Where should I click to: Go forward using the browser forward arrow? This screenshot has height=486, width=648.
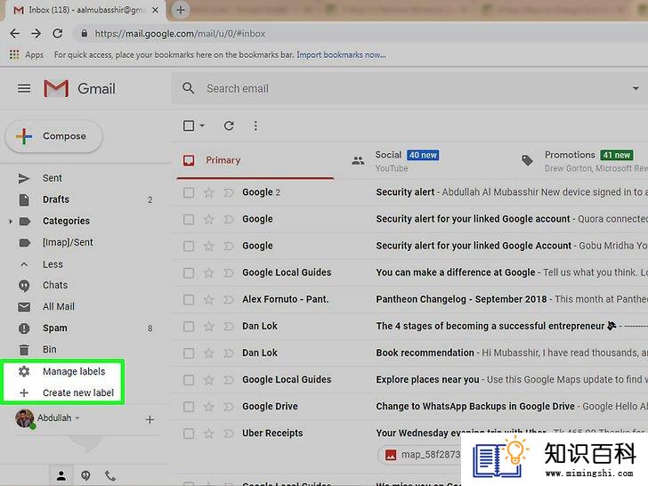(36, 34)
